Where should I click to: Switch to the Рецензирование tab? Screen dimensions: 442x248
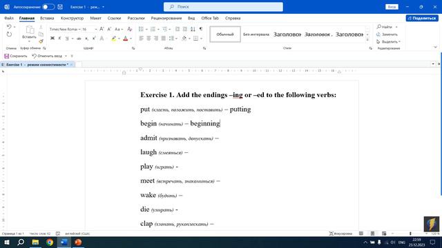coord(166,18)
